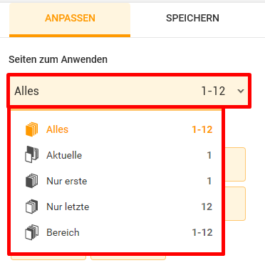265x268 pixels.
Task: Click the Seiten zum Anwenden label
Action: (58, 59)
